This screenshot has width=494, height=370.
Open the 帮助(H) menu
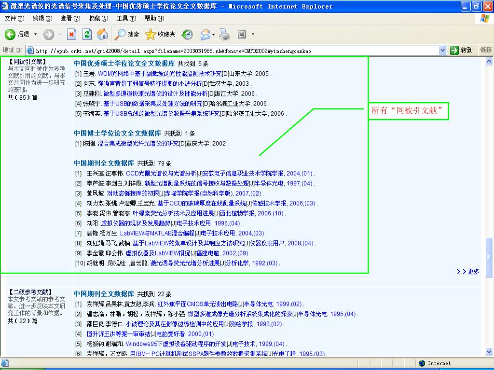pyautogui.click(x=154, y=19)
